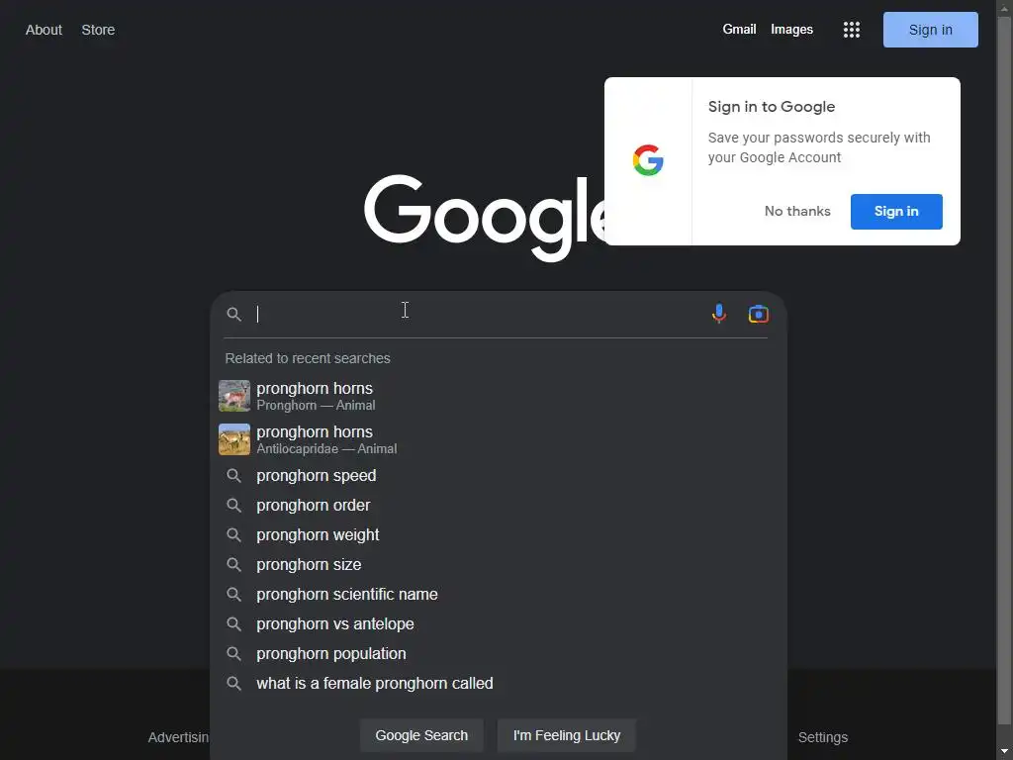Click the Google G logo in the sign-in popup

tap(648, 160)
